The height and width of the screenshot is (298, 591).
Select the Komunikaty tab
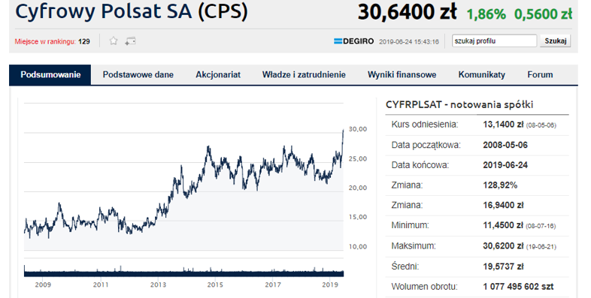point(481,74)
